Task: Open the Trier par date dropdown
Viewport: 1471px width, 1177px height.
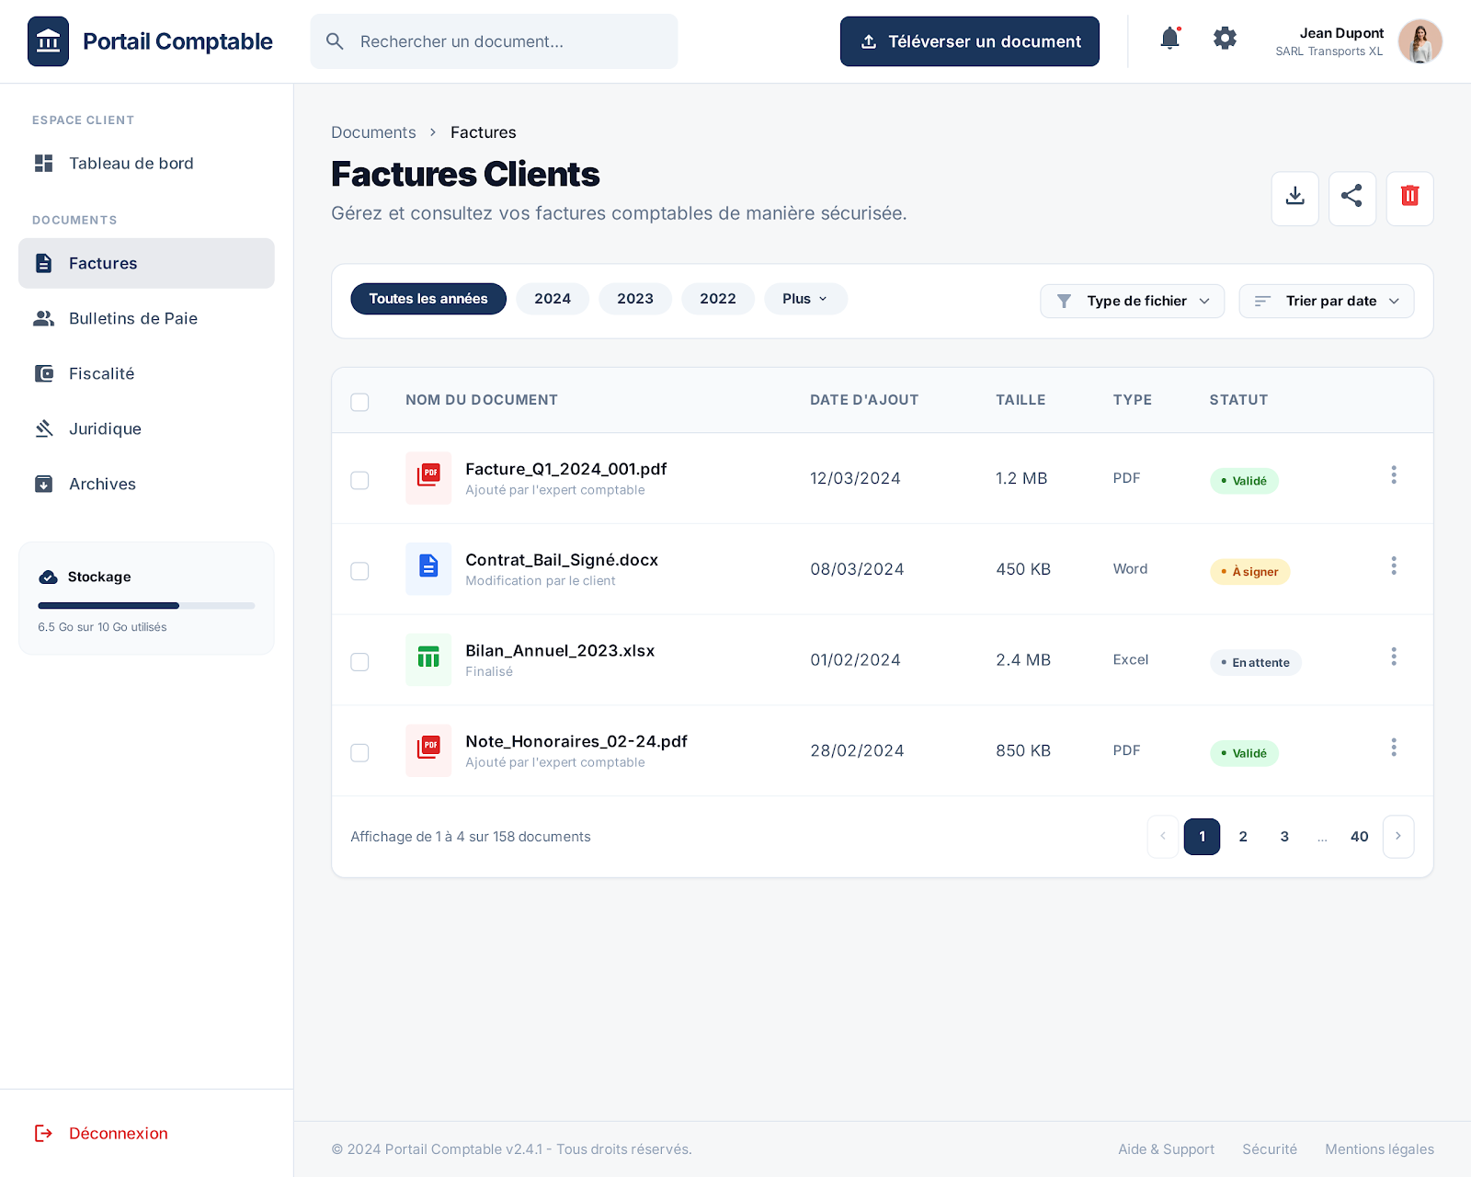Action: coord(1326,301)
